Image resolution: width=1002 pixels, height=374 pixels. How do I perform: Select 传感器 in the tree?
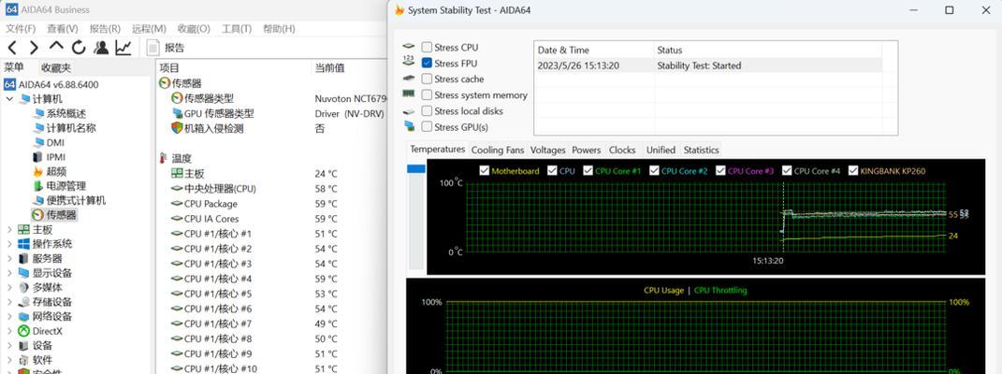pyautogui.click(x=54, y=215)
